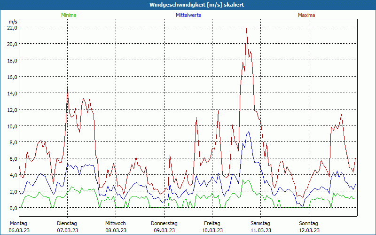This screenshot has height=235, width=376.
Task: Click the 12.03.23 date label
Action: pyautogui.click(x=309, y=230)
